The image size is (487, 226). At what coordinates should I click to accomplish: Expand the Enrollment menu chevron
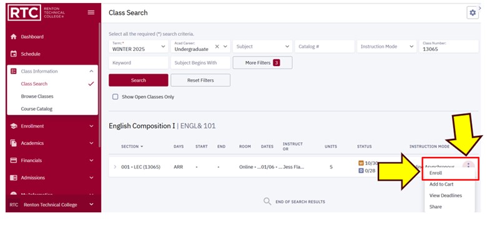(91, 126)
